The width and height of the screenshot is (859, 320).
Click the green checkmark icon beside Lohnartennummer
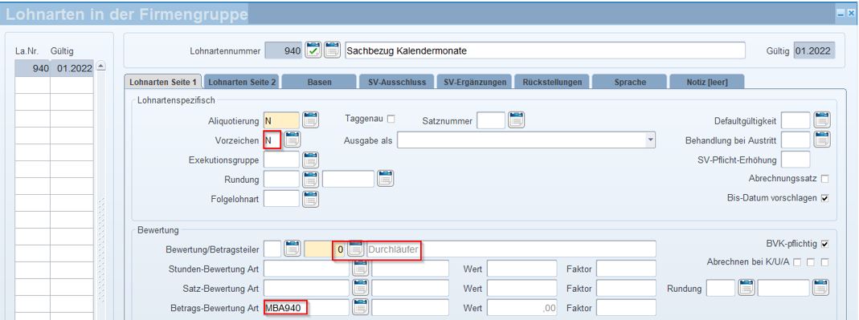[x=313, y=51]
